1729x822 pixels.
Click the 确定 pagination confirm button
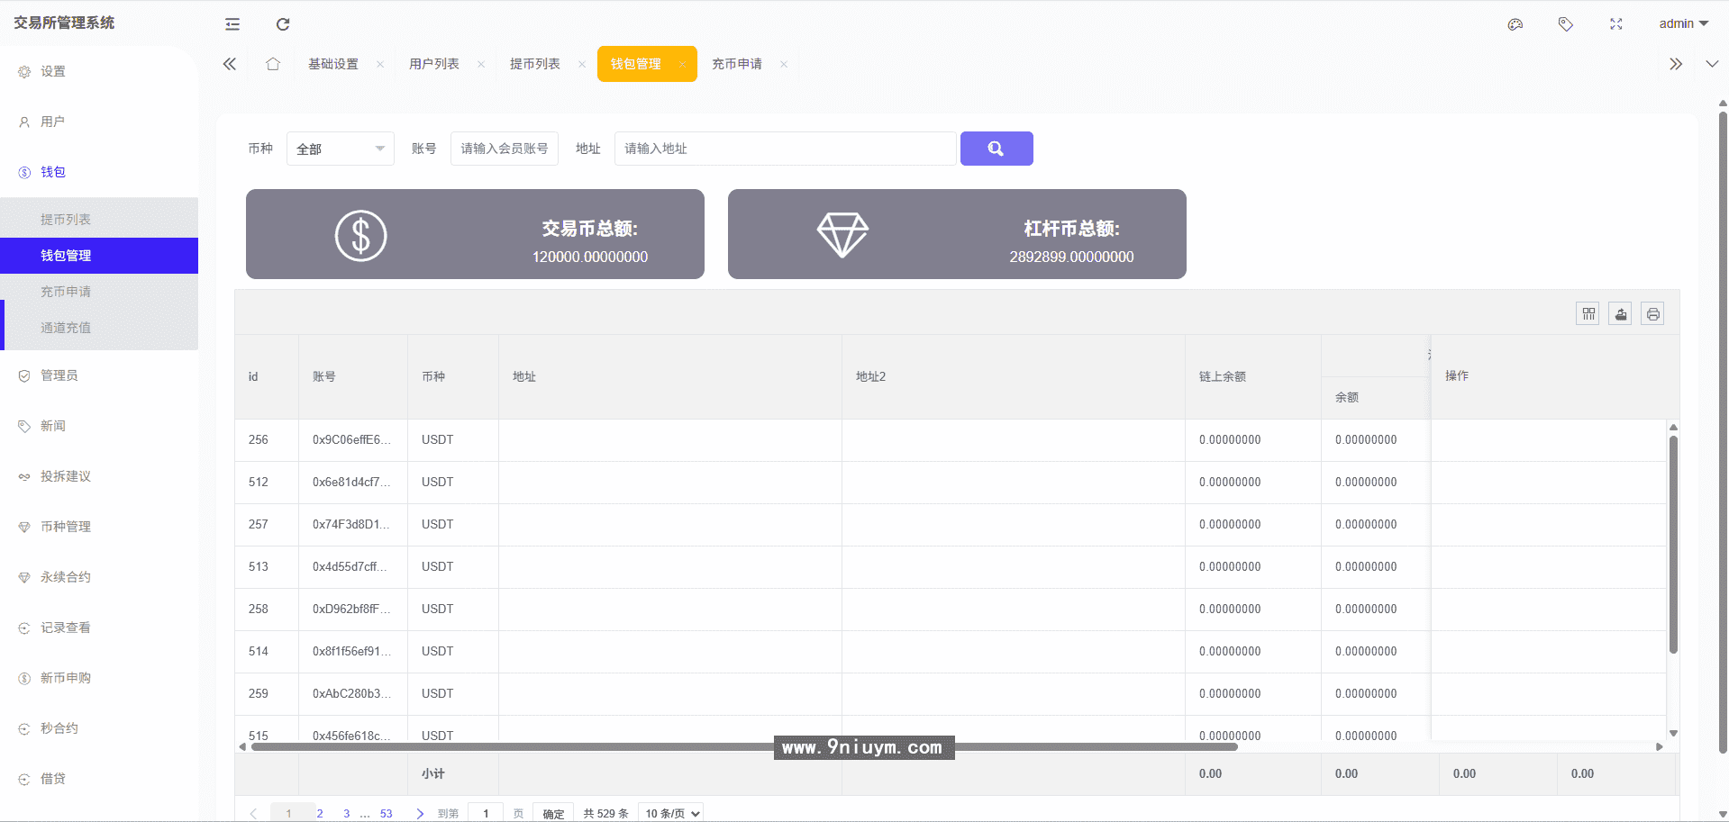tap(552, 813)
